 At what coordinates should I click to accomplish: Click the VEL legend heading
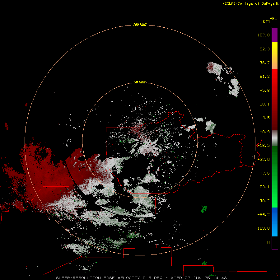pyautogui.click(x=273, y=19)
